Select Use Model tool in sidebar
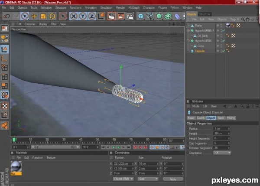 [x=4, y=49]
